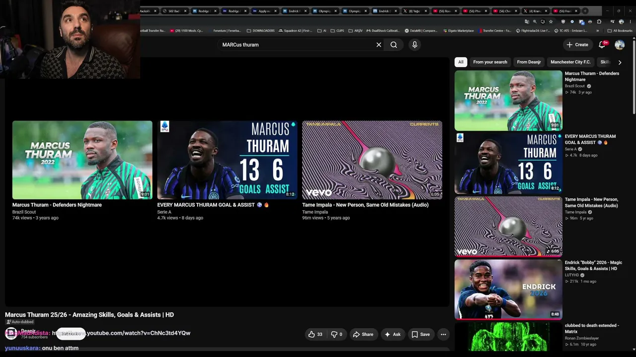
Task: Open the account avatar menu
Action: point(620,45)
